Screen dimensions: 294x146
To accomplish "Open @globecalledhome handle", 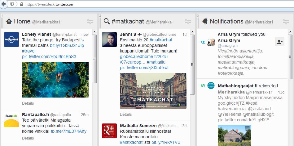I will (x=160, y=35).
